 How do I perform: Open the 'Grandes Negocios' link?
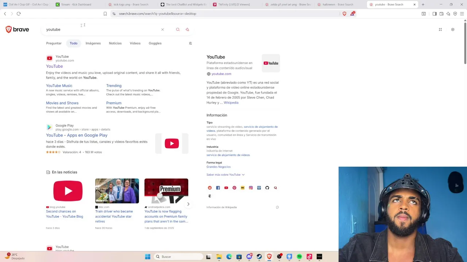click(219, 167)
